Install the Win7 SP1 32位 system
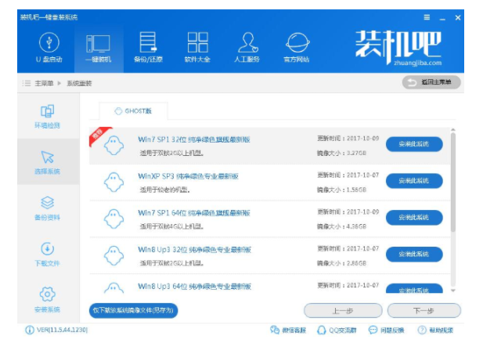 click(414, 144)
